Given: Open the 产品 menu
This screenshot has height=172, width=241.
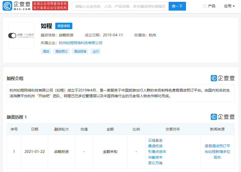Looking at the screenshot, I should pyautogui.click(x=212, y=6).
